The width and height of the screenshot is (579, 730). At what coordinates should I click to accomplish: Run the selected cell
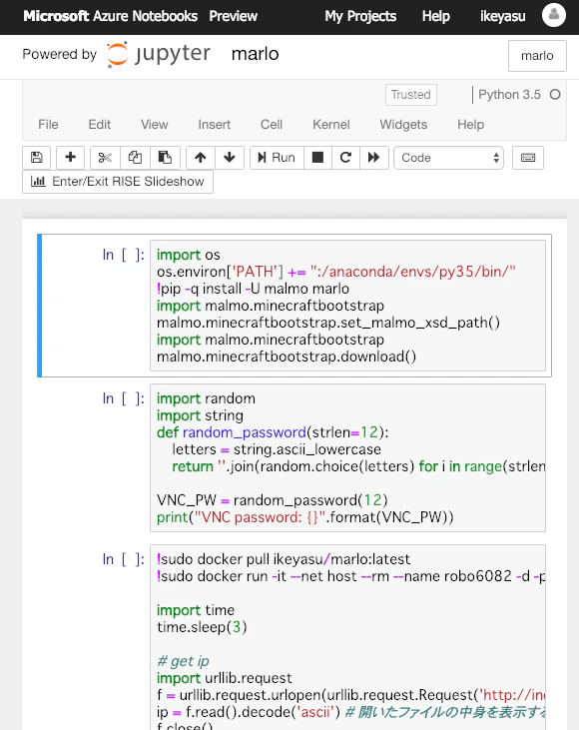[x=277, y=158]
